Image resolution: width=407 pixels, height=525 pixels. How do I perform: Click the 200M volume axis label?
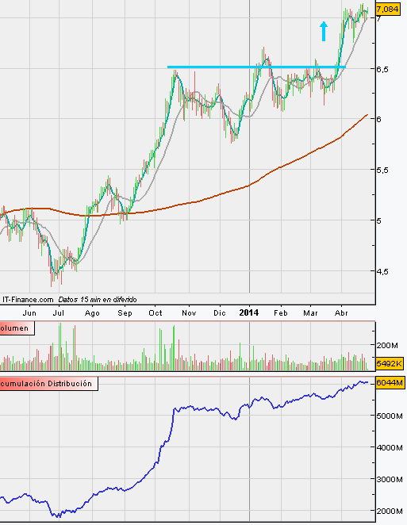coord(387,345)
